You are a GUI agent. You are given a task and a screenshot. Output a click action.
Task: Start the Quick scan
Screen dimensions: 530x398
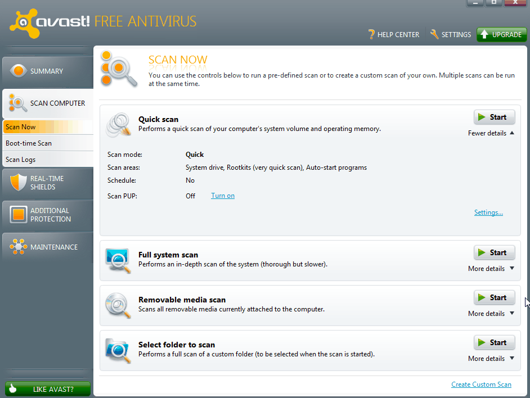494,117
